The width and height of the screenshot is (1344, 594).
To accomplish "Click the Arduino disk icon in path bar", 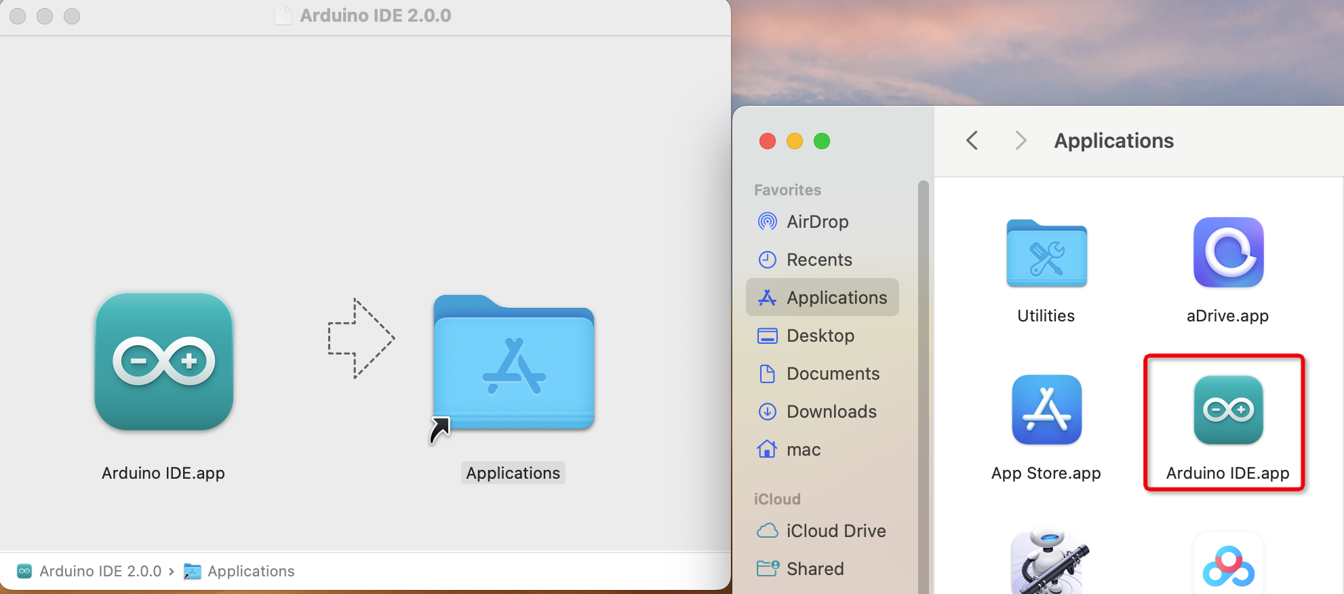I will tap(24, 571).
